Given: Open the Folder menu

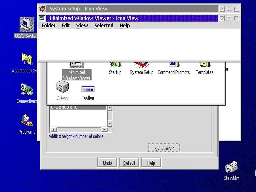Looking at the screenshot, I should [x=48, y=26].
